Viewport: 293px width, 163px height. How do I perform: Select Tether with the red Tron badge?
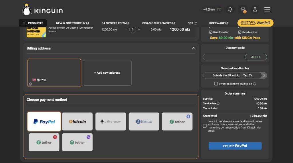44,142
